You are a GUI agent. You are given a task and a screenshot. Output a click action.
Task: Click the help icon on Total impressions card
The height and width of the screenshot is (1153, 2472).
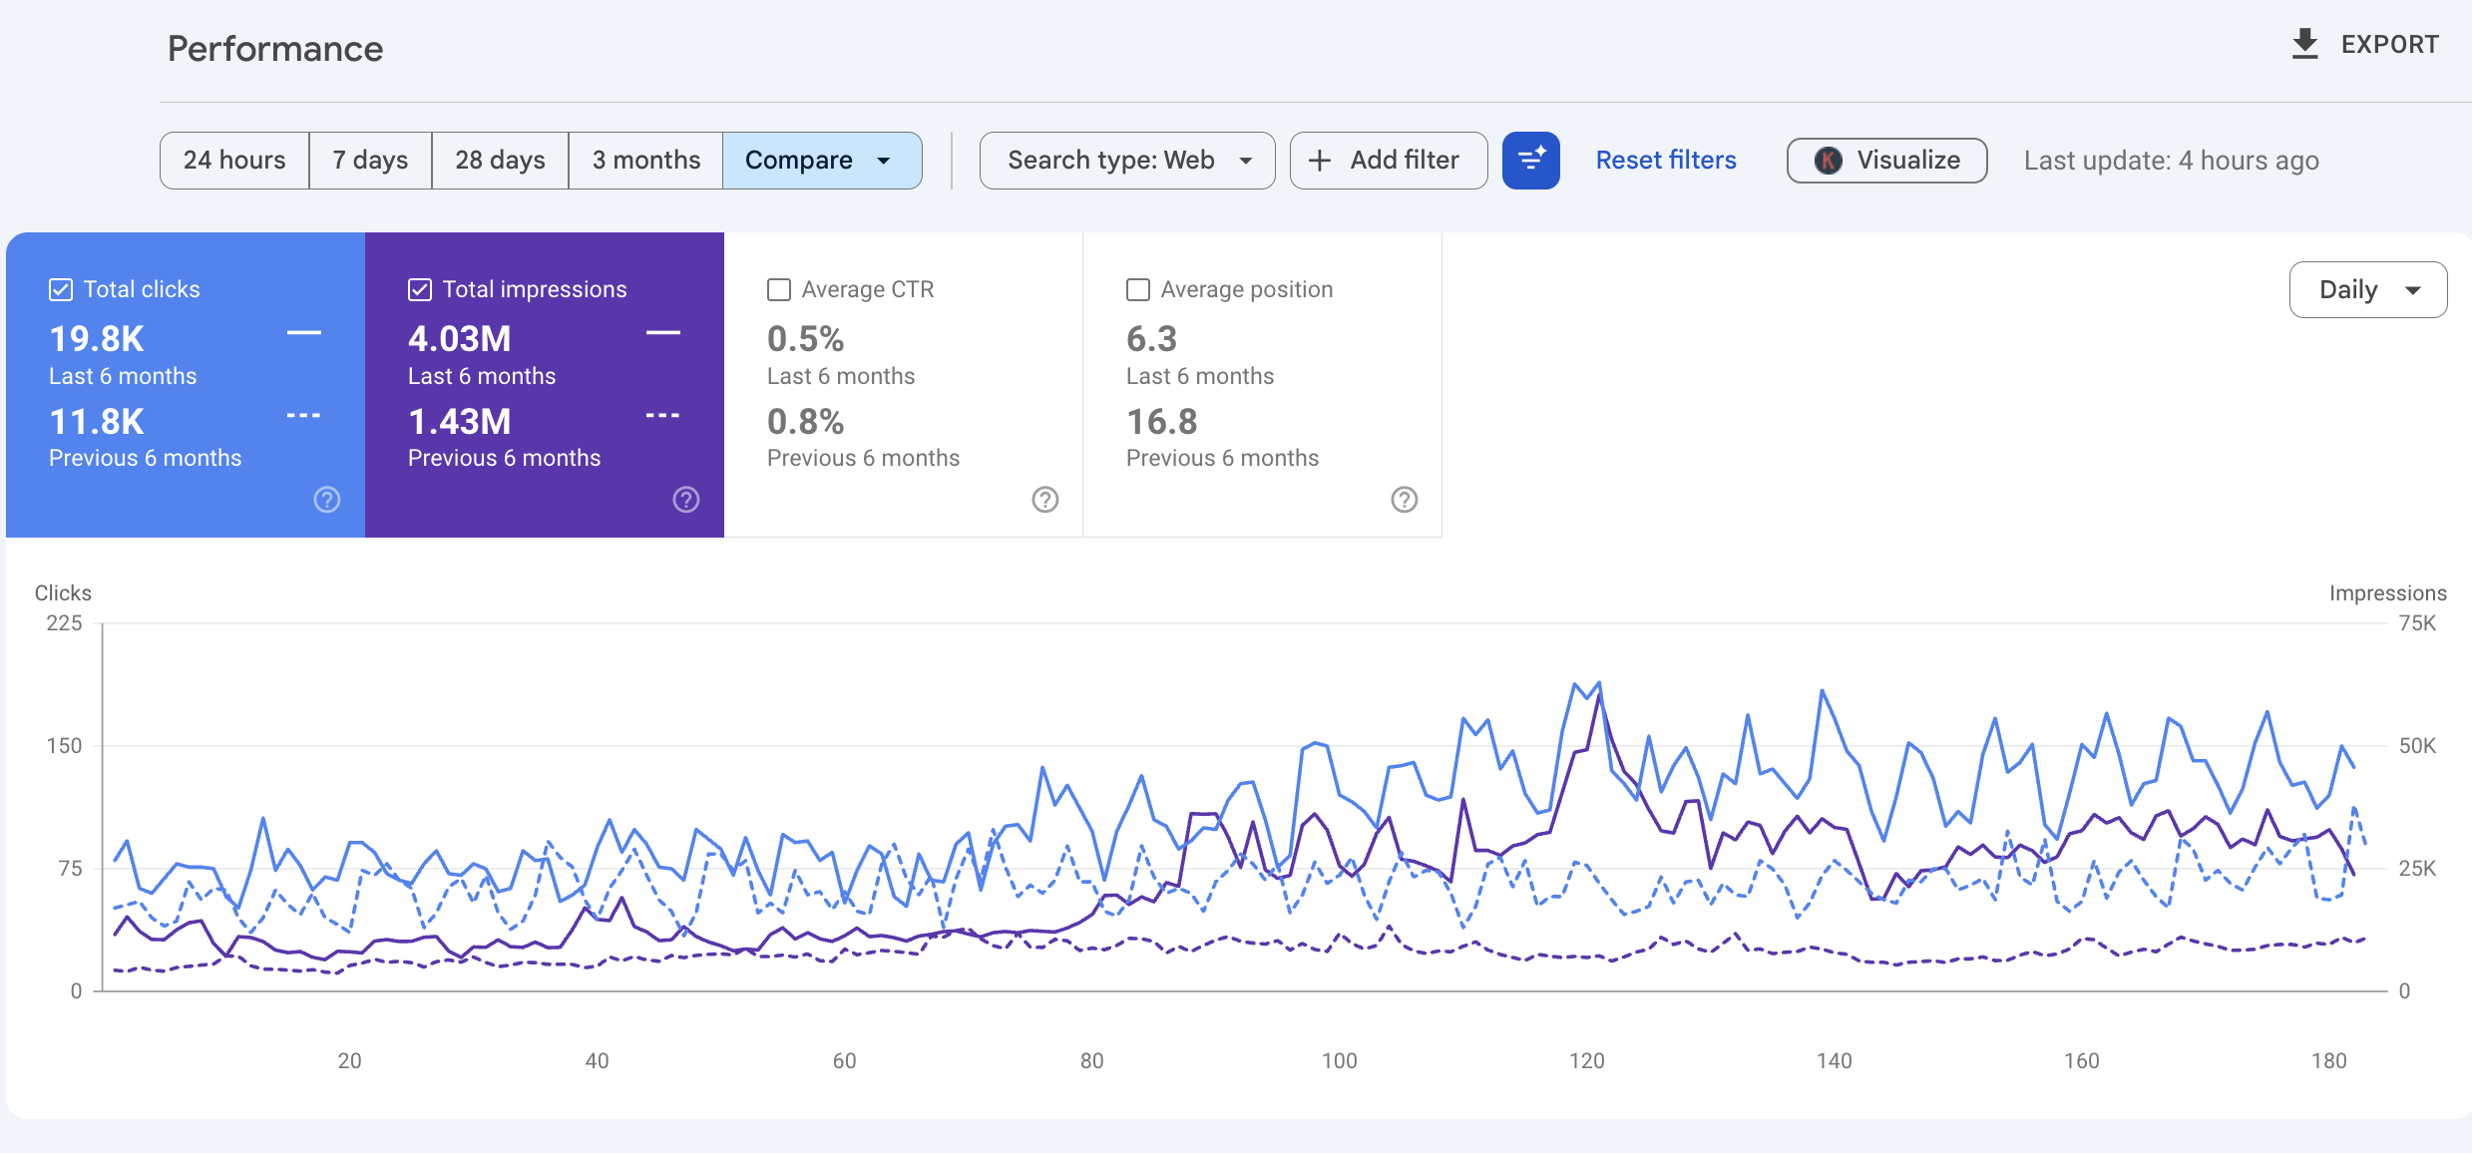pyautogui.click(x=685, y=500)
